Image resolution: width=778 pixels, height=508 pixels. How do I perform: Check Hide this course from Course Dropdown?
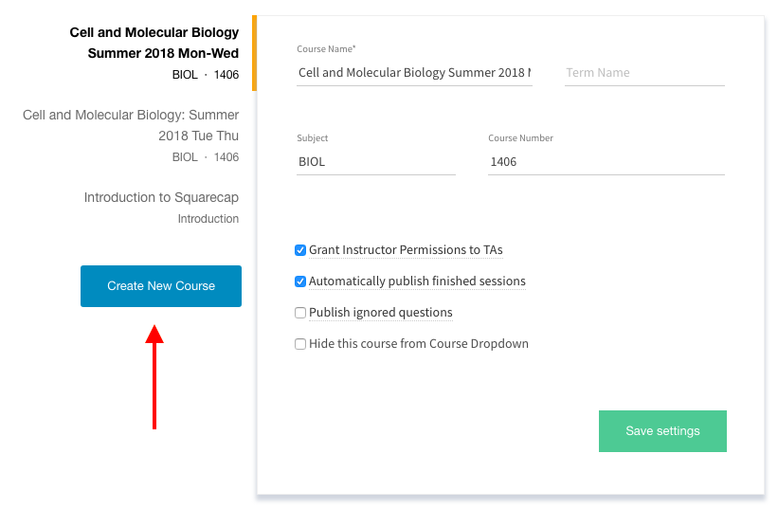pos(300,344)
